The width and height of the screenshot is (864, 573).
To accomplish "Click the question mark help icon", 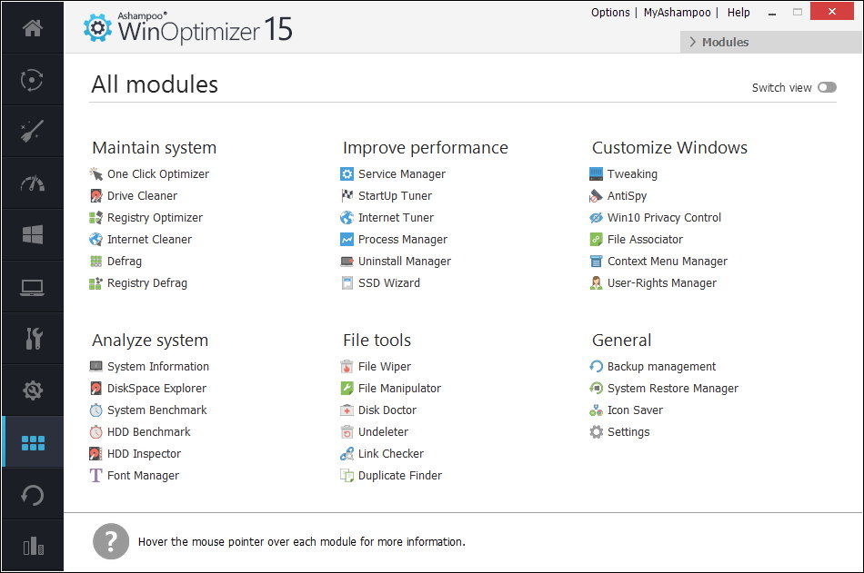I will (x=109, y=542).
